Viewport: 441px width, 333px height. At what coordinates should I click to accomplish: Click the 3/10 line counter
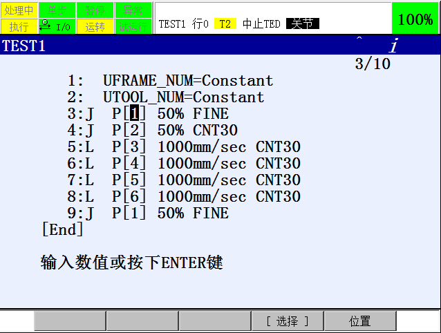(x=373, y=64)
